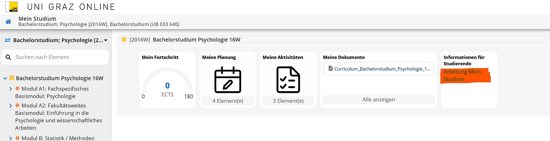Expand Modul B Statistik / Methoden
The height and width of the screenshot is (141, 550).
pos(11,138)
